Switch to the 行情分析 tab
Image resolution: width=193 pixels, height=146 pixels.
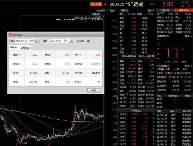[165, 10]
